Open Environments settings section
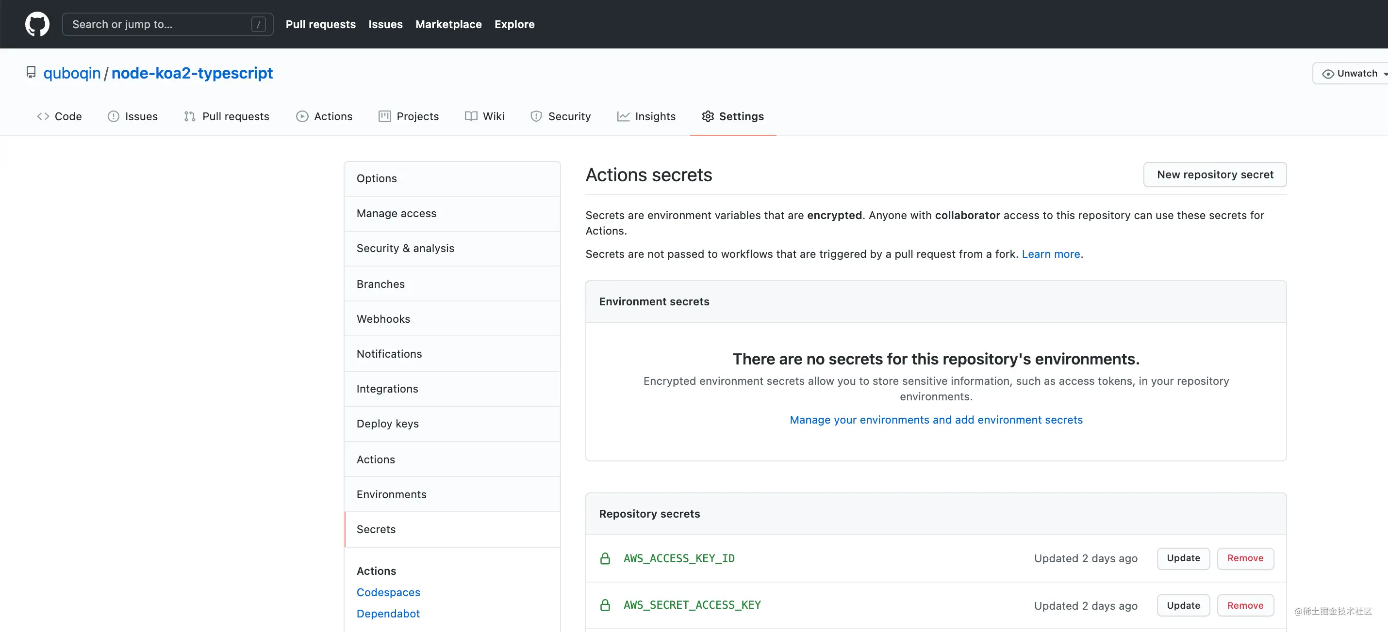This screenshot has height=632, width=1388. coord(391,493)
